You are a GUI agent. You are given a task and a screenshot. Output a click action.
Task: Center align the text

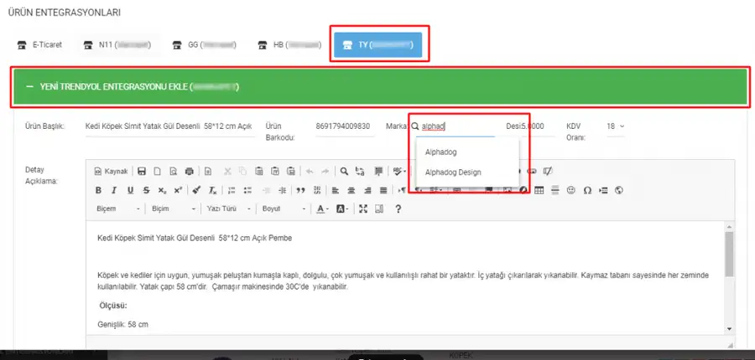(x=351, y=190)
